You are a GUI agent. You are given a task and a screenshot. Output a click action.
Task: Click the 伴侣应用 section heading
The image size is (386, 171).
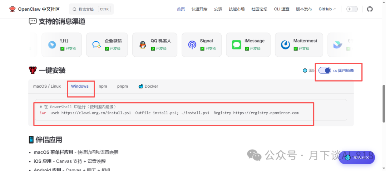pos(49,140)
